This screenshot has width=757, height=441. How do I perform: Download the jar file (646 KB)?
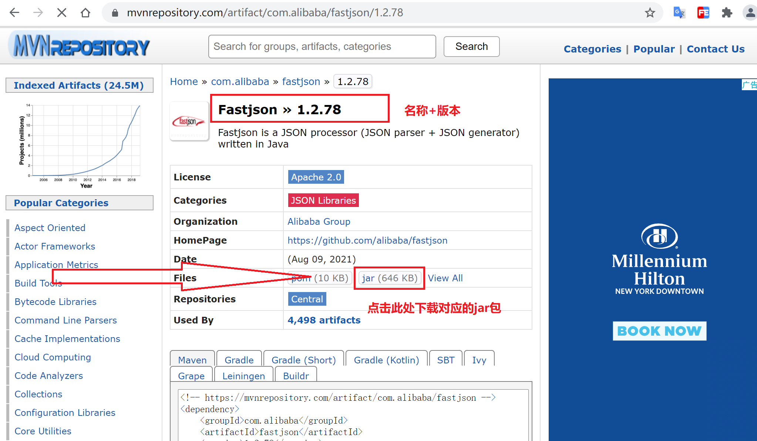389,278
